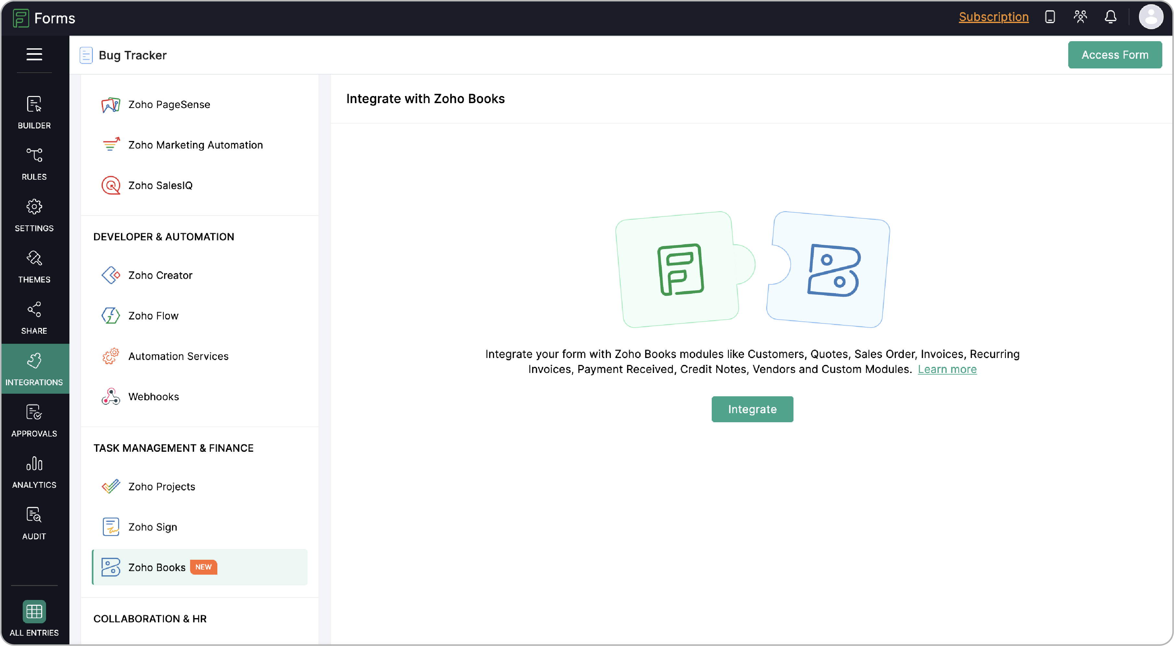Image resolution: width=1174 pixels, height=646 pixels.
Task: Select Webhooks integration label
Action: [x=153, y=397]
